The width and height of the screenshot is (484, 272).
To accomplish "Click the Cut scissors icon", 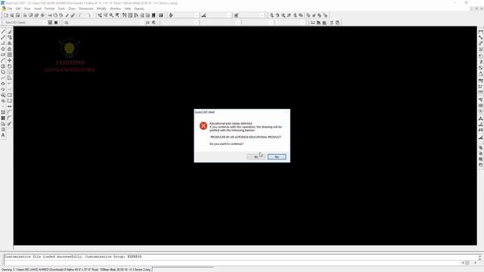I will coord(49,15).
